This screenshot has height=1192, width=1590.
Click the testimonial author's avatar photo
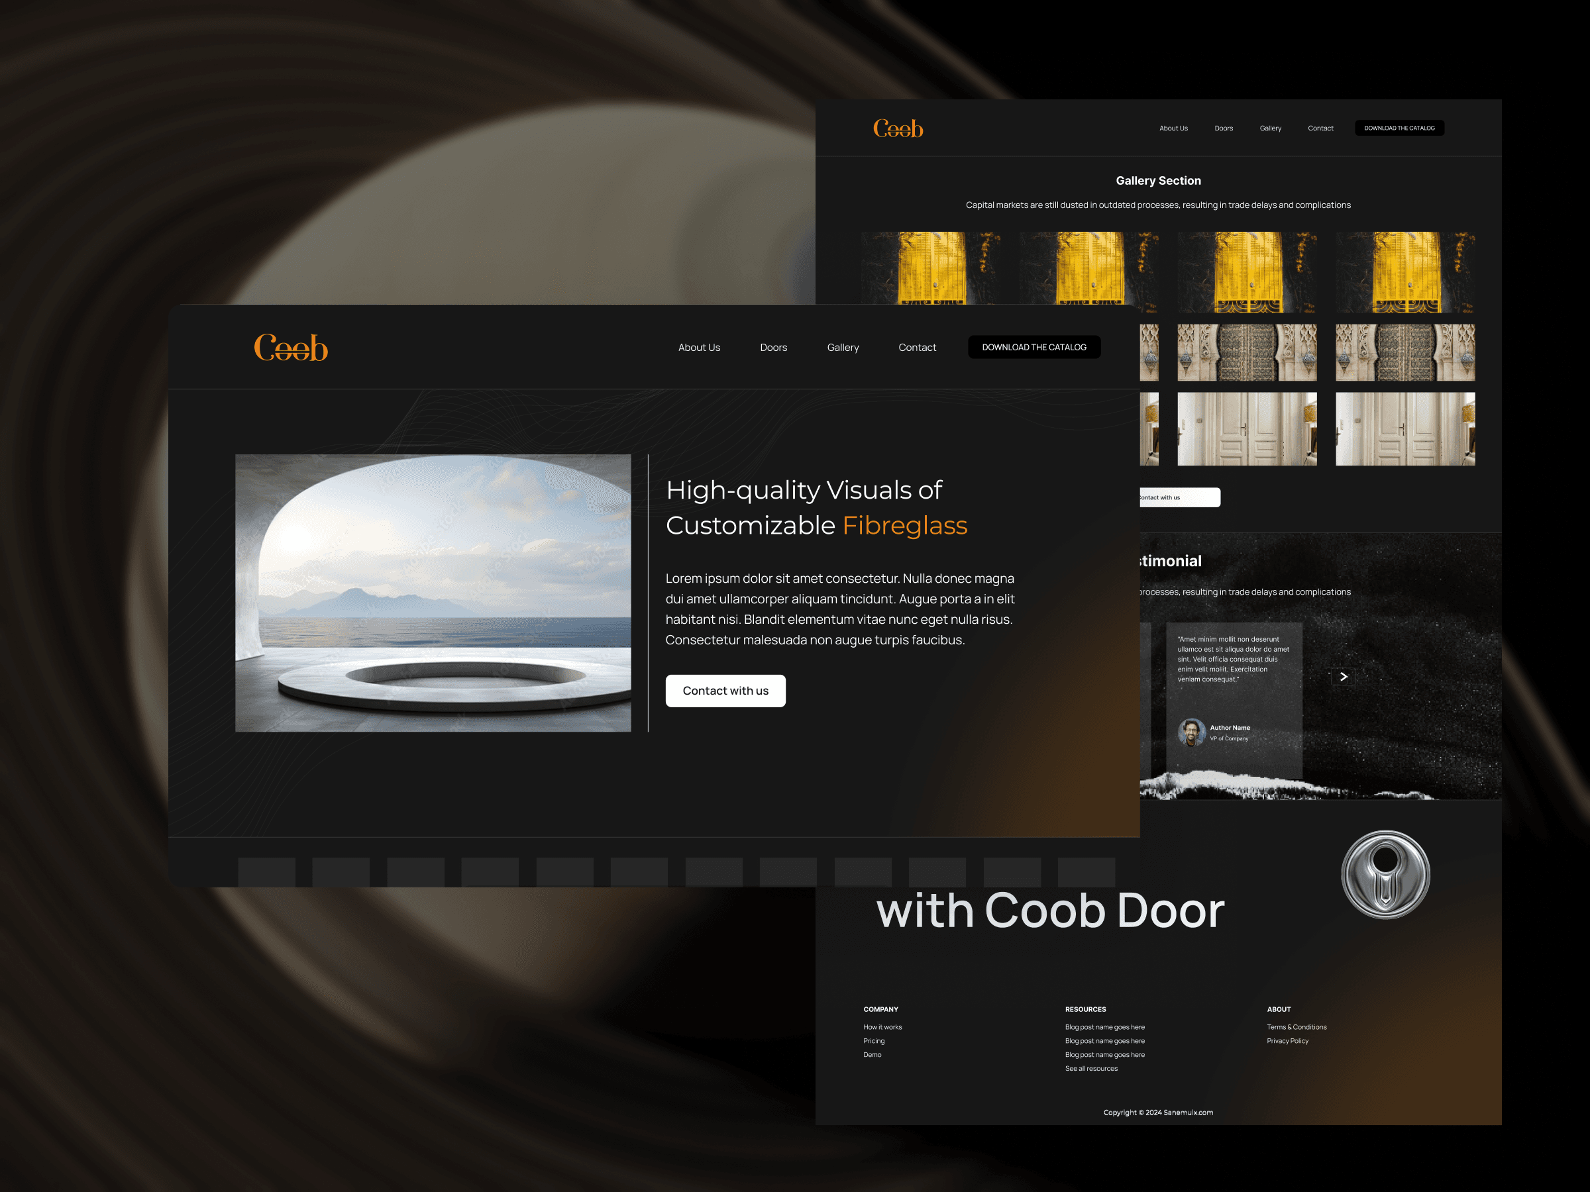[x=1191, y=732]
